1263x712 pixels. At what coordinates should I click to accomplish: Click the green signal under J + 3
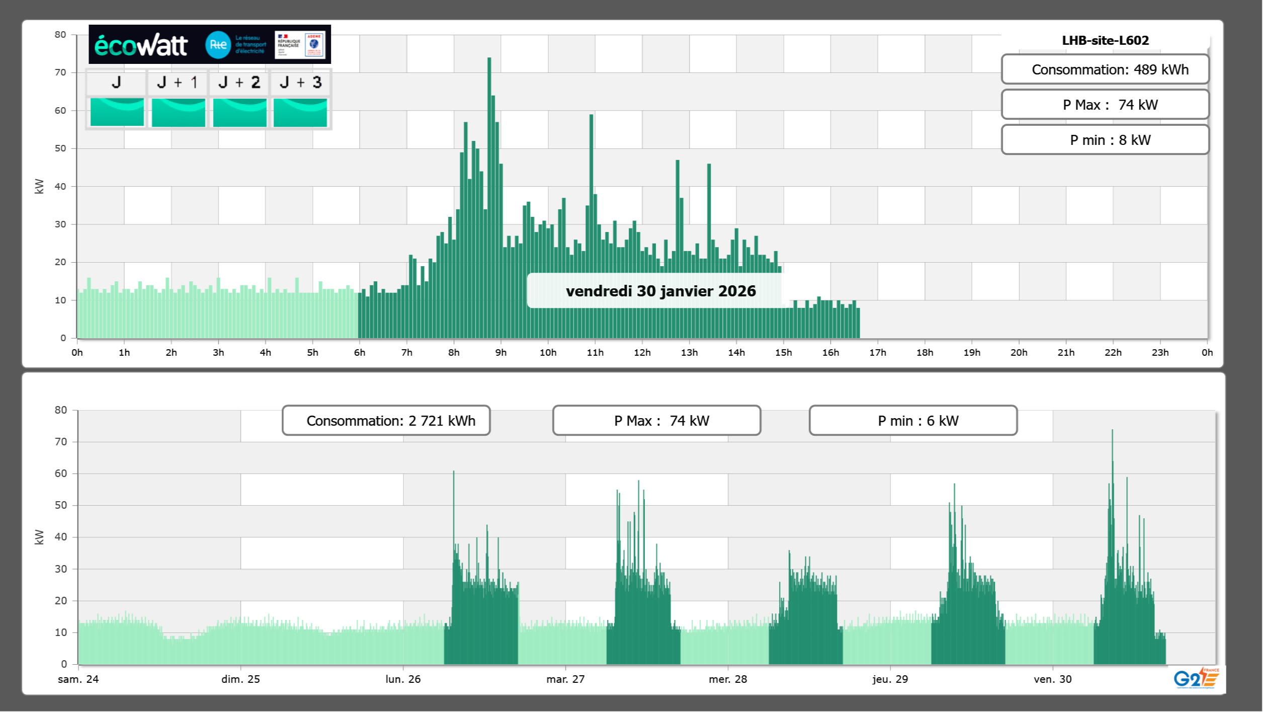300,112
